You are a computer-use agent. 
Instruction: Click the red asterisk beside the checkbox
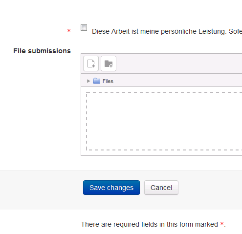(x=69, y=31)
